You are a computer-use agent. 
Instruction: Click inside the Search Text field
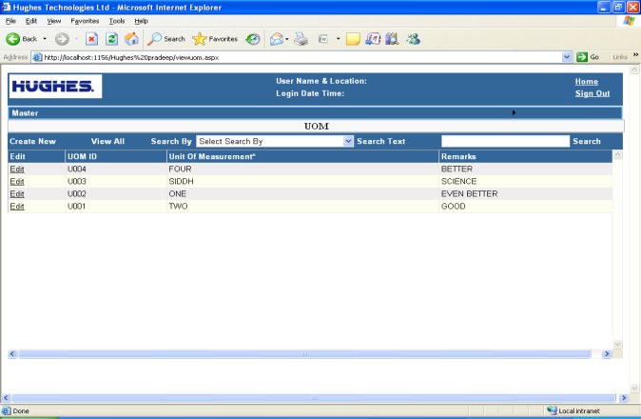point(504,141)
